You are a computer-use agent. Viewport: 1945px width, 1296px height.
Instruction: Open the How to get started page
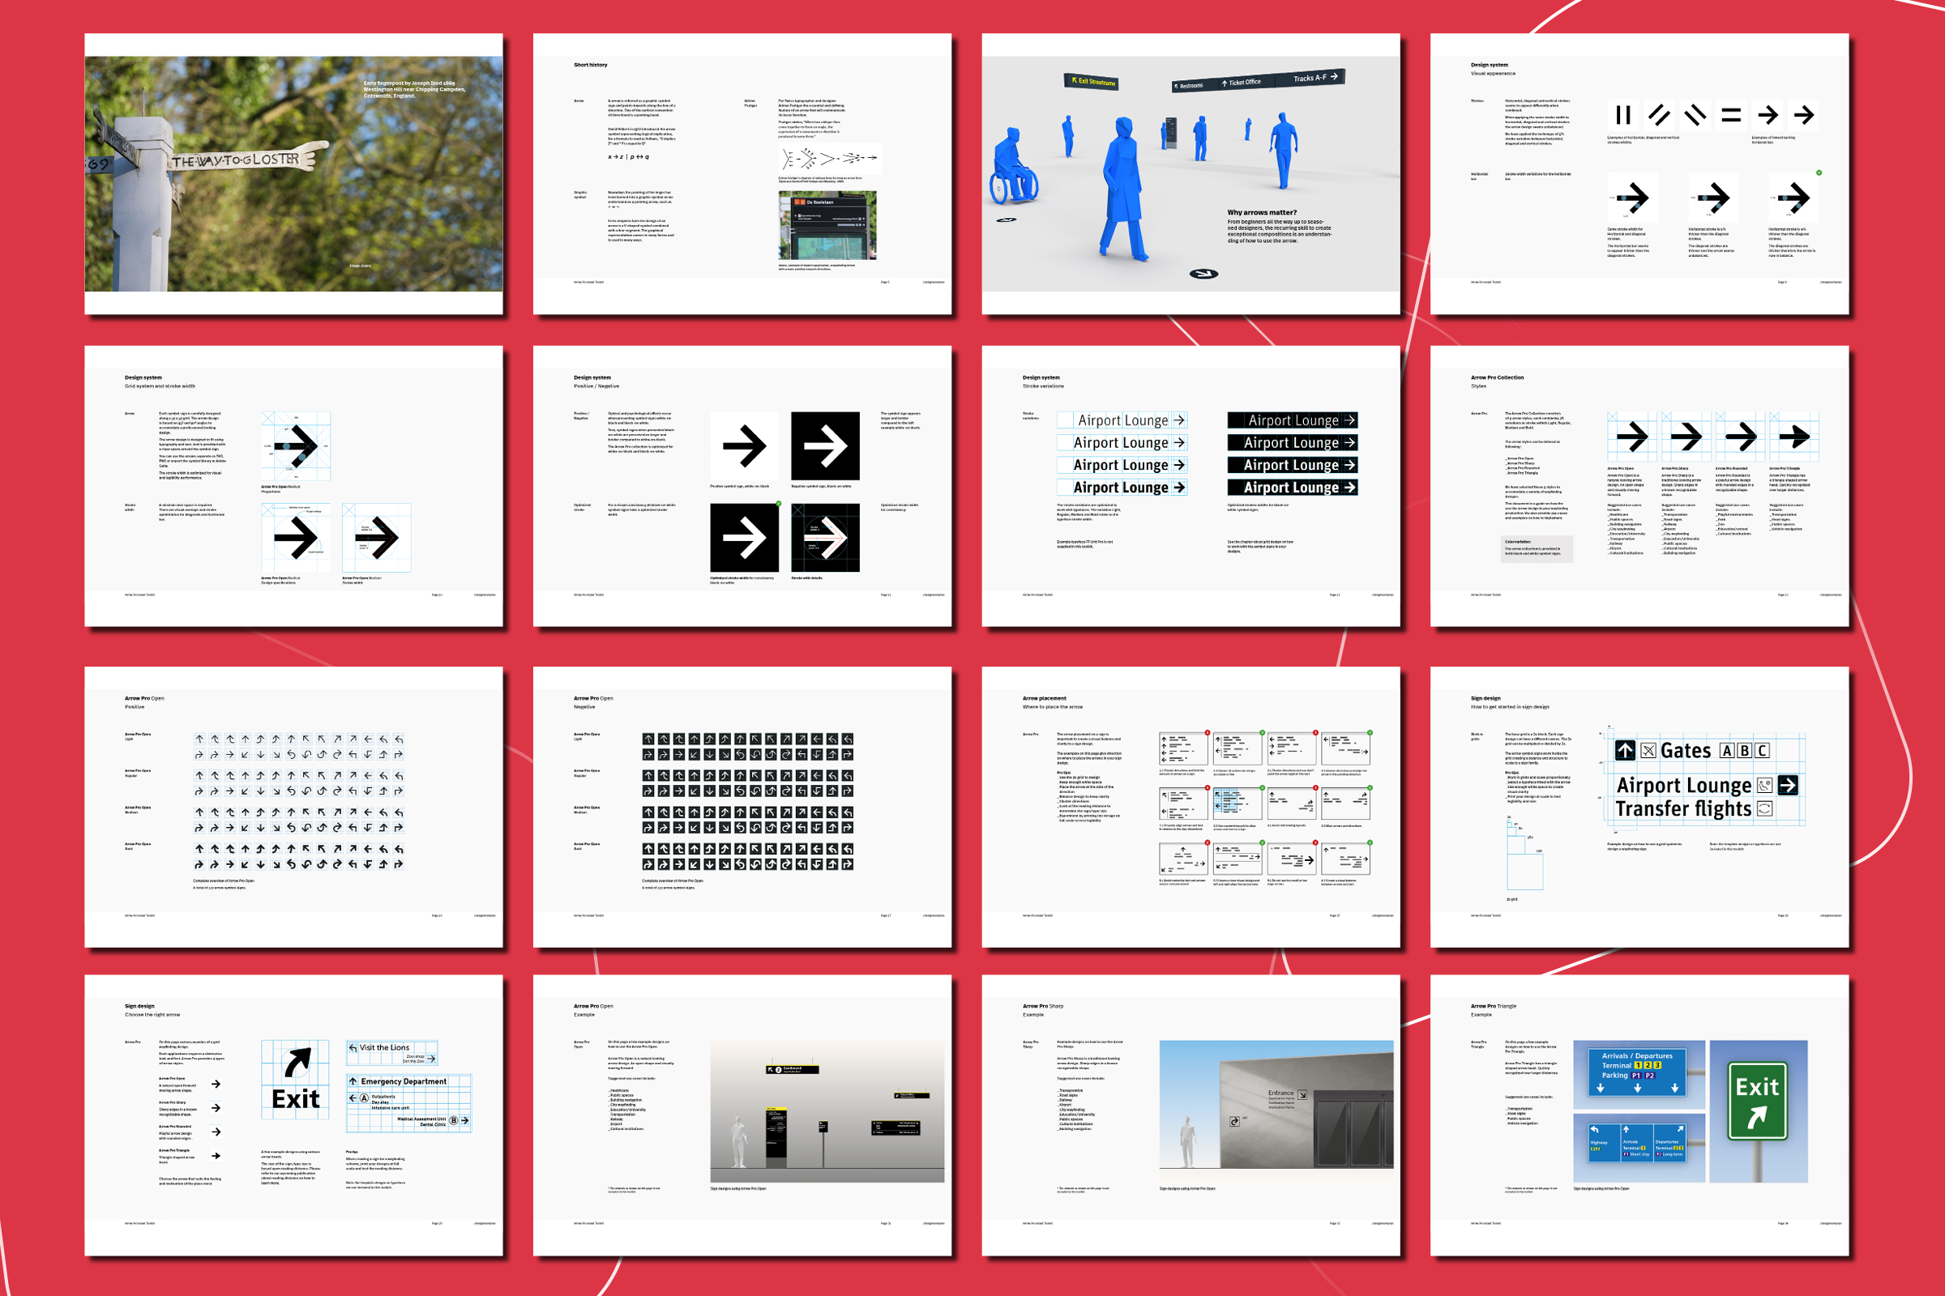pyautogui.click(x=1639, y=807)
